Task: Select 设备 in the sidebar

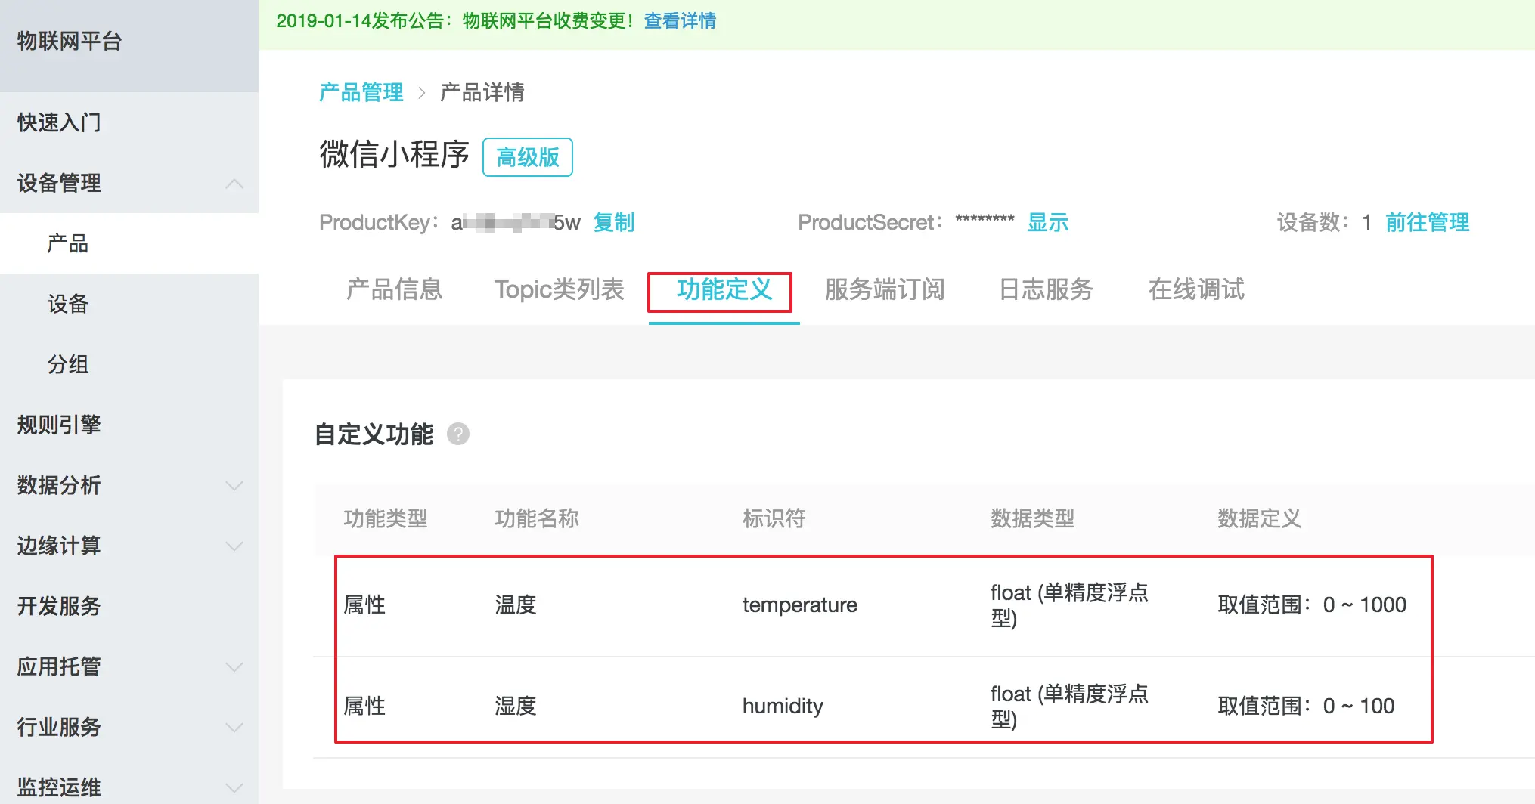Action: click(68, 304)
